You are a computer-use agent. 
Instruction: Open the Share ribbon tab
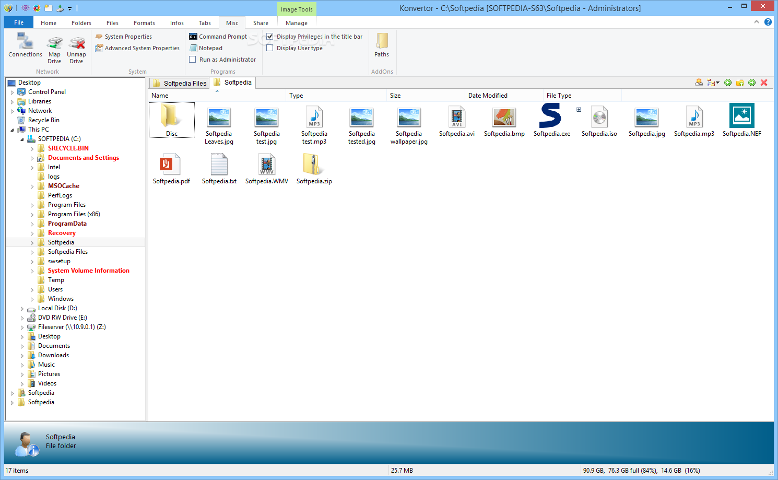pyautogui.click(x=261, y=23)
